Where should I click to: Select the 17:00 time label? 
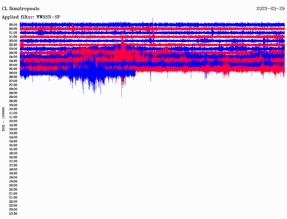click(x=13, y=161)
